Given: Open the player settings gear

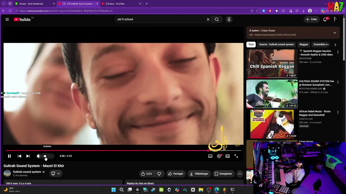Looking at the screenshot, I should coord(219,156).
